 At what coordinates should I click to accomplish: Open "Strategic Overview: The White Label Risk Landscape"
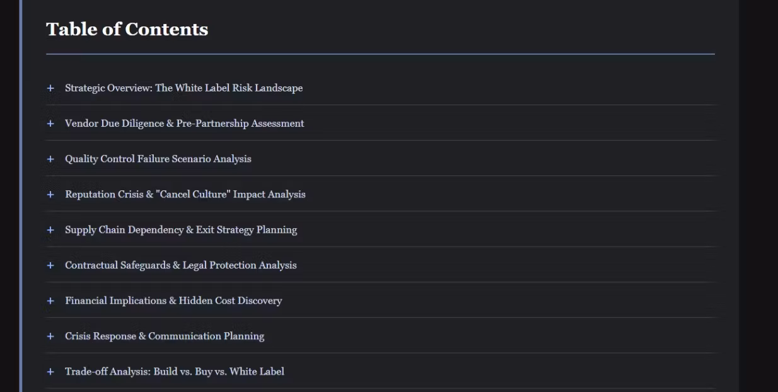[x=183, y=88]
